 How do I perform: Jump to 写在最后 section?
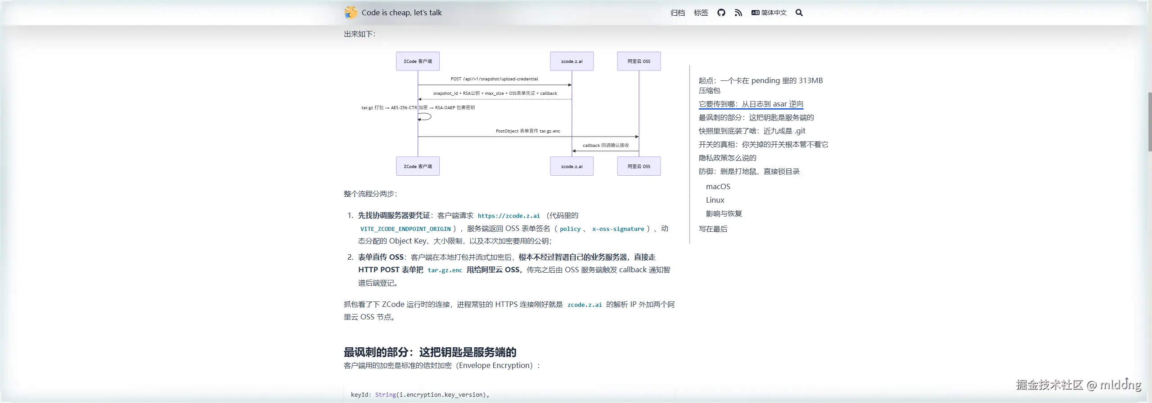713,229
